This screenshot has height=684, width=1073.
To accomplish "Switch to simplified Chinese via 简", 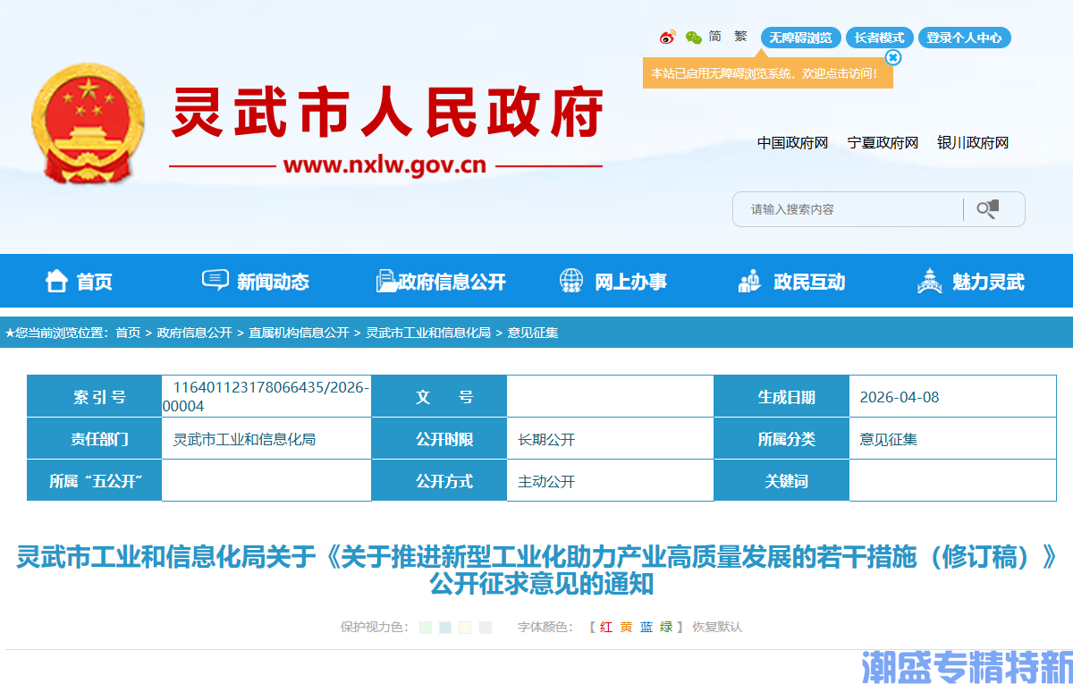I will 714,37.
